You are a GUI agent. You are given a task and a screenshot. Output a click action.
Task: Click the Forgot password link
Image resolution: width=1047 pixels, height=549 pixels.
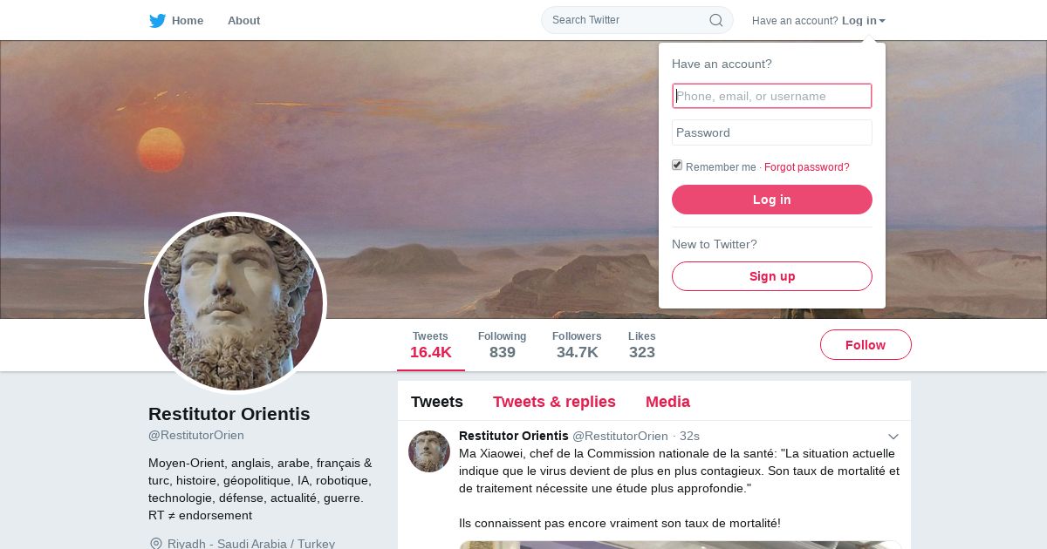coord(807,167)
